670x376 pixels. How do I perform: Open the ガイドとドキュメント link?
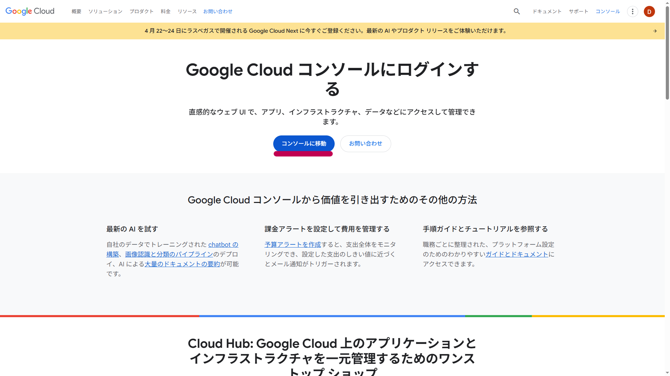tap(517, 254)
